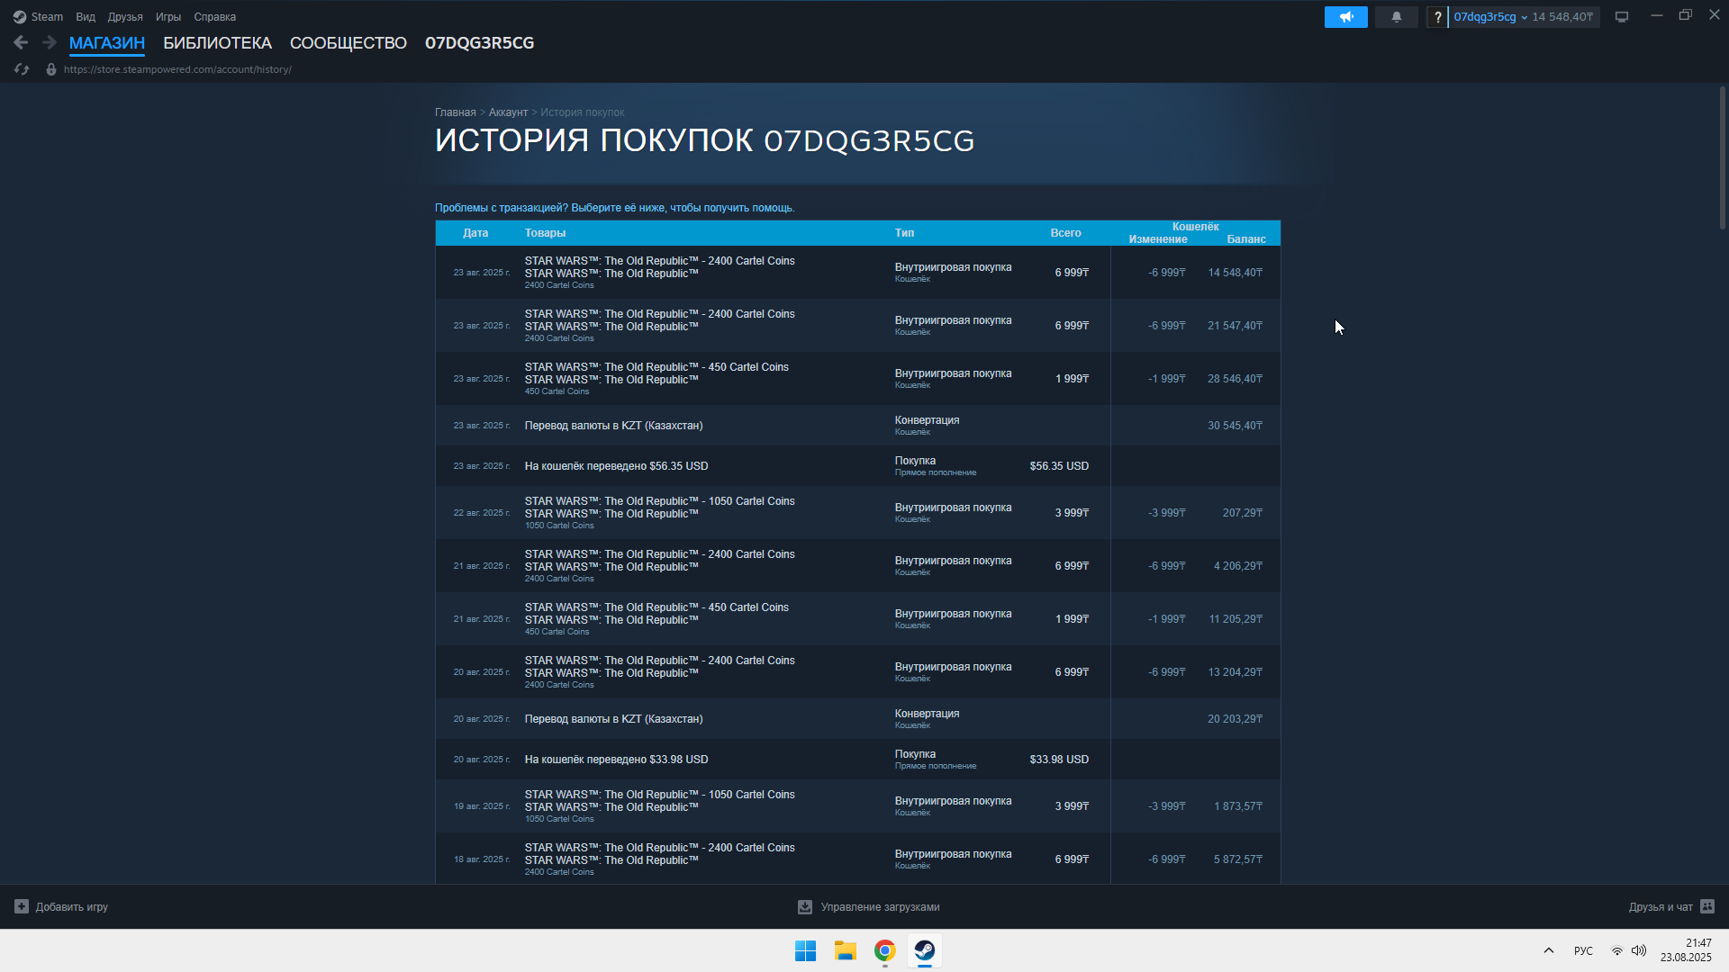Open Windows Start menu

(805, 950)
